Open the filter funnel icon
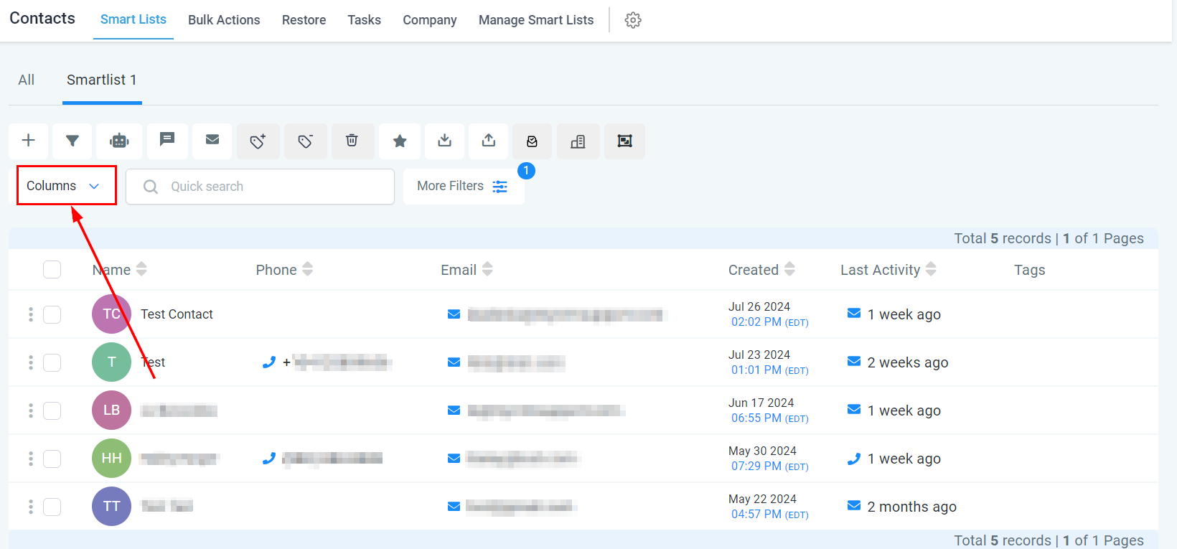The height and width of the screenshot is (549, 1177). coord(72,141)
